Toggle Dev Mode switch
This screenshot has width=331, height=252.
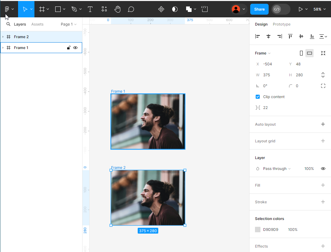point(281,9)
